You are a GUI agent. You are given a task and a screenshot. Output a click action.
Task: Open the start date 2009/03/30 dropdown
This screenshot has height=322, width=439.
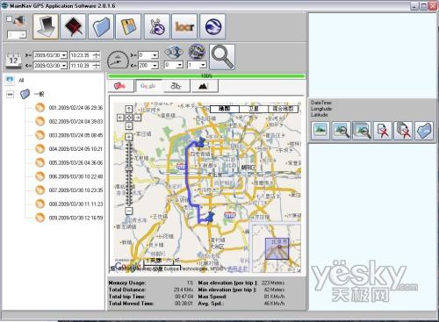pos(64,55)
